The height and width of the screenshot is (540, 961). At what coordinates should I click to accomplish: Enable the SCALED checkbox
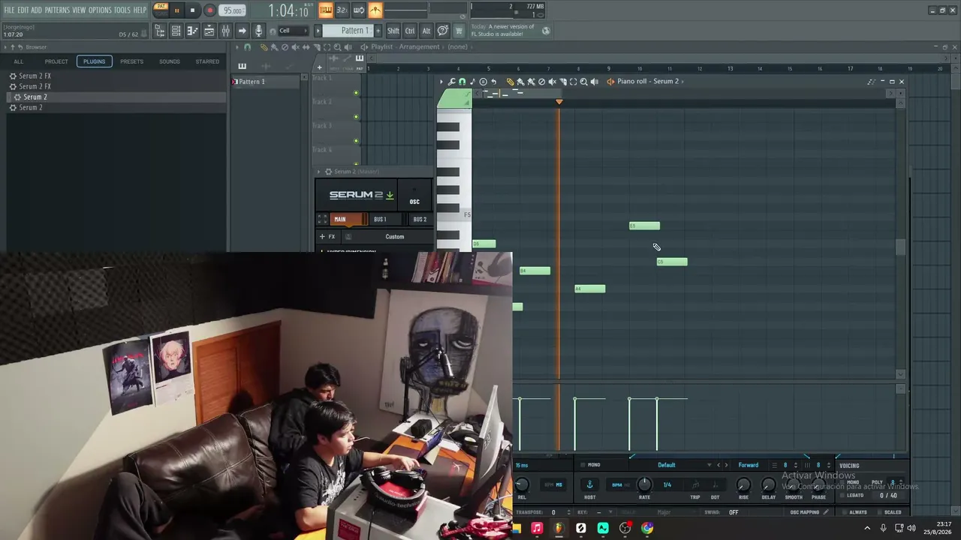click(x=878, y=512)
